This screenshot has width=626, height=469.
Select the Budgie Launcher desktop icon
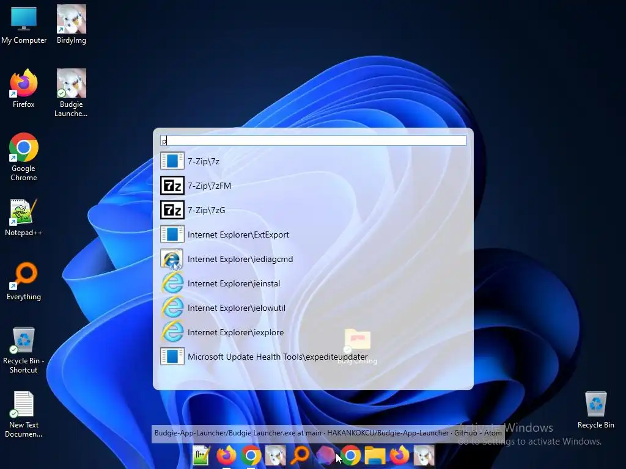click(x=71, y=93)
